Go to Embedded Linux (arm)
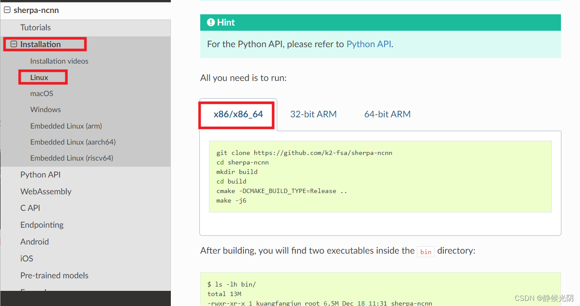Viewport: 580px width, 306px height. (66, 126)
